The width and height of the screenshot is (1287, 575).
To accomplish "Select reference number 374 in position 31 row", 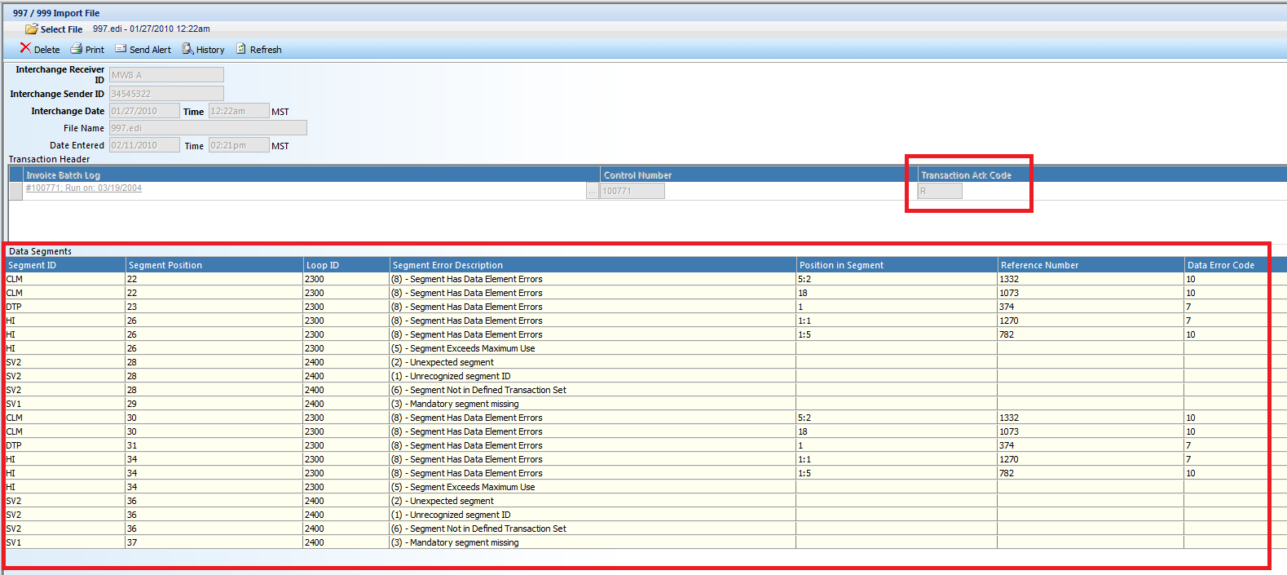I will (x=1091, y=445).
